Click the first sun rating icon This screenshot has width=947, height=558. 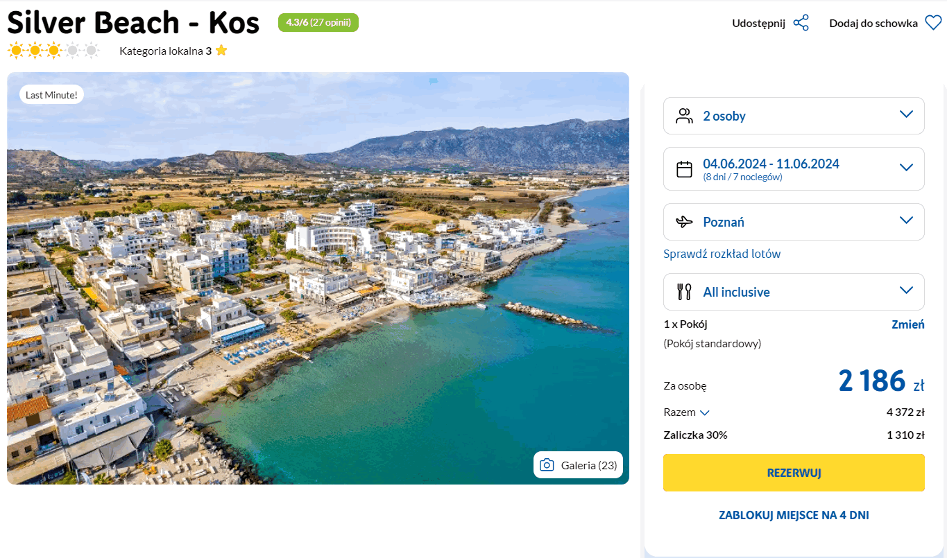click(15, 51)
